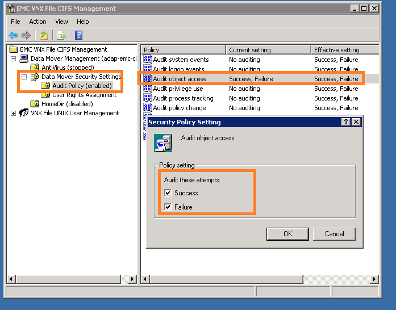Open the Action menu
396x310 pixels.
pos(38,22)
